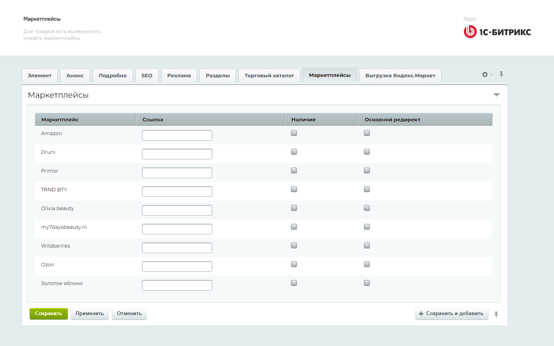Switch to the Элемент tab
Image resolution: width=554 pixels, height=346 pixels.
39,76
